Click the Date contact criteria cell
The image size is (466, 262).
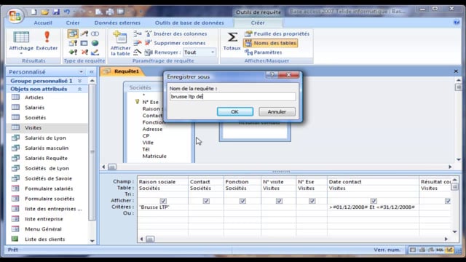coord(373,207)
